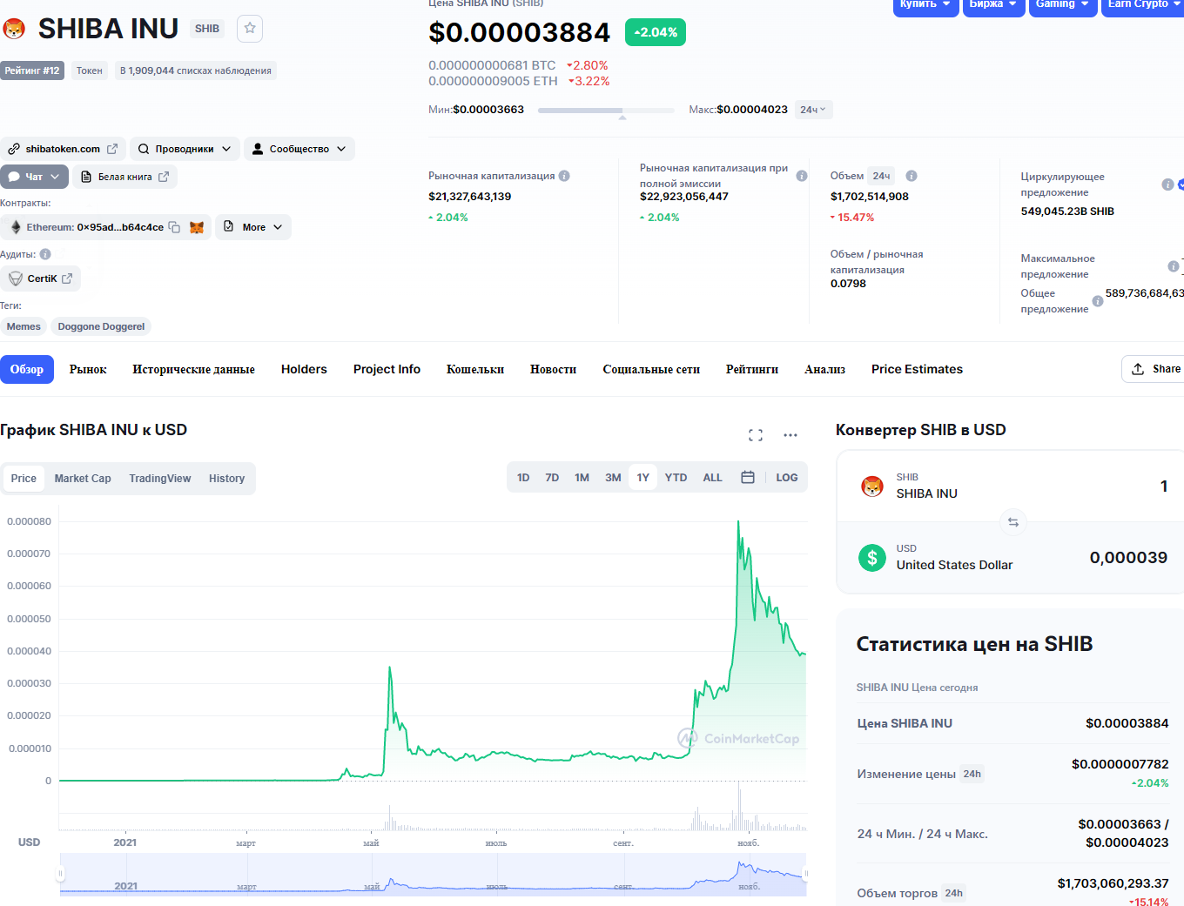The height and width of the screenshot is (906, 1184).
Task: Show ALL time chart range
Action: coord(712,478)
